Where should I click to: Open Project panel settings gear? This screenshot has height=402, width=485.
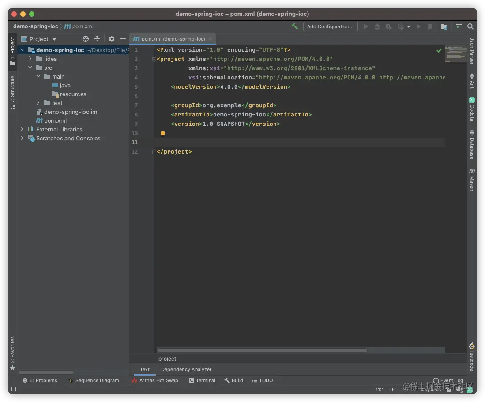tap(112, 39)
